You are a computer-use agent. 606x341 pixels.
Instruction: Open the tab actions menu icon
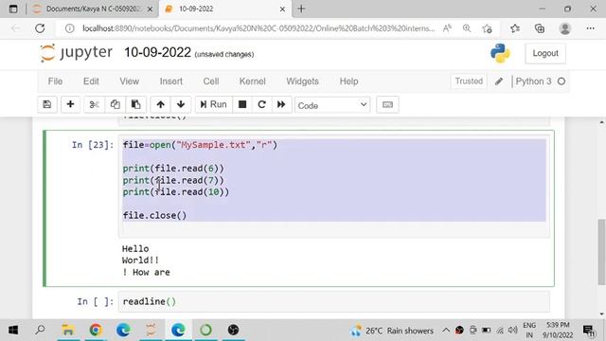13,9
